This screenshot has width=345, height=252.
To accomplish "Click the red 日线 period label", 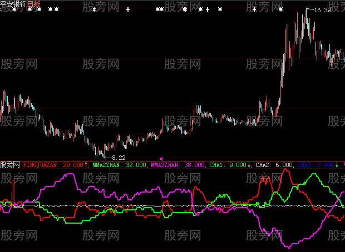I will 33,4.
